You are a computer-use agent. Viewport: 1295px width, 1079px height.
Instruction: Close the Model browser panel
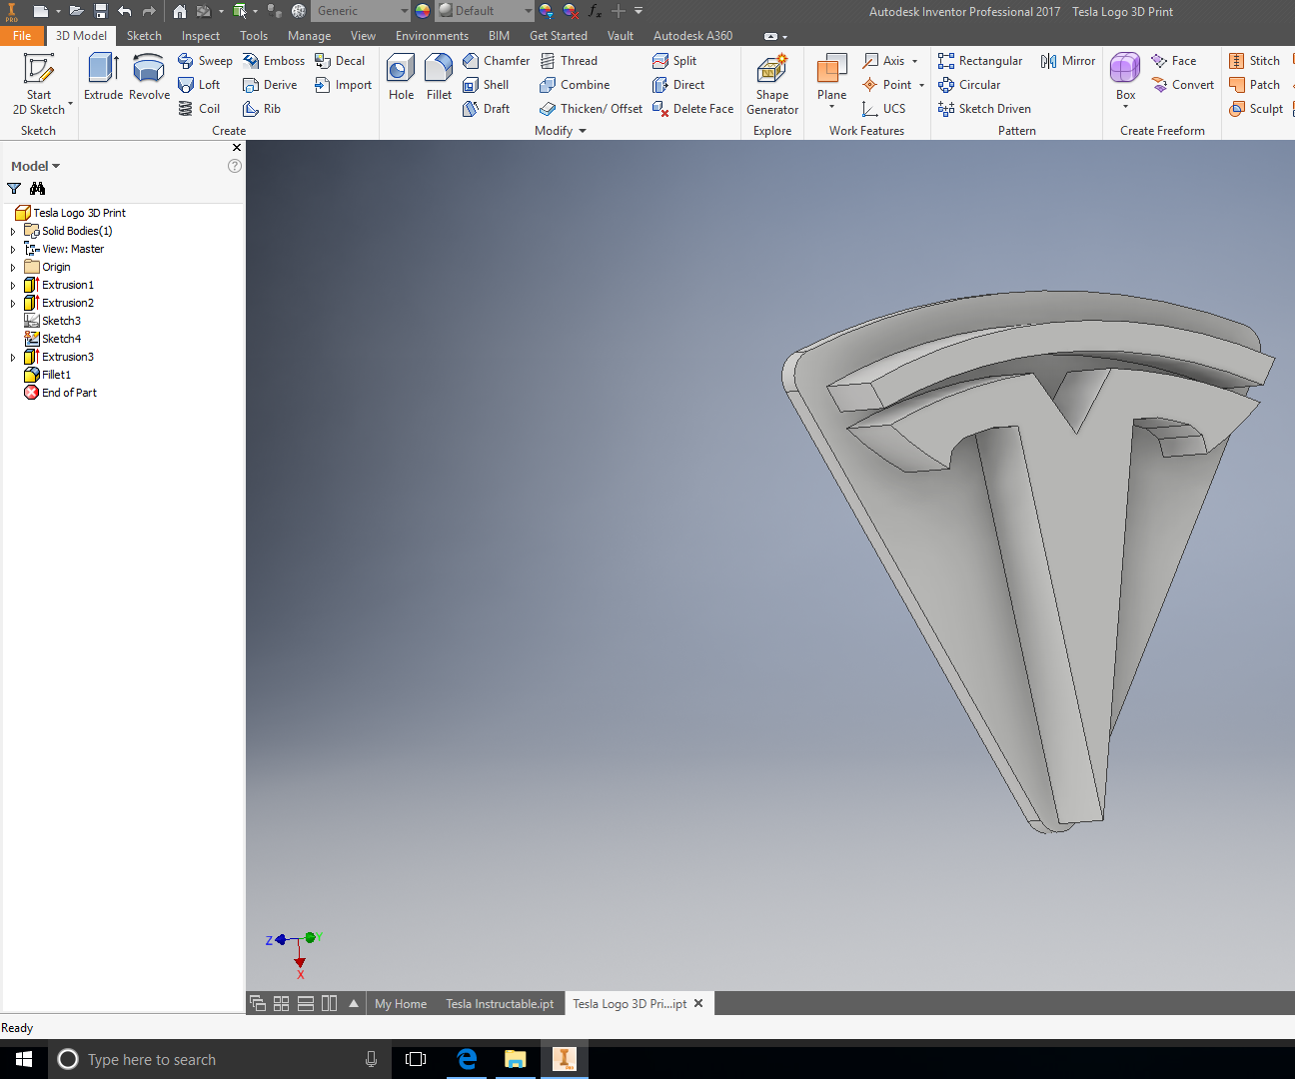237,148
